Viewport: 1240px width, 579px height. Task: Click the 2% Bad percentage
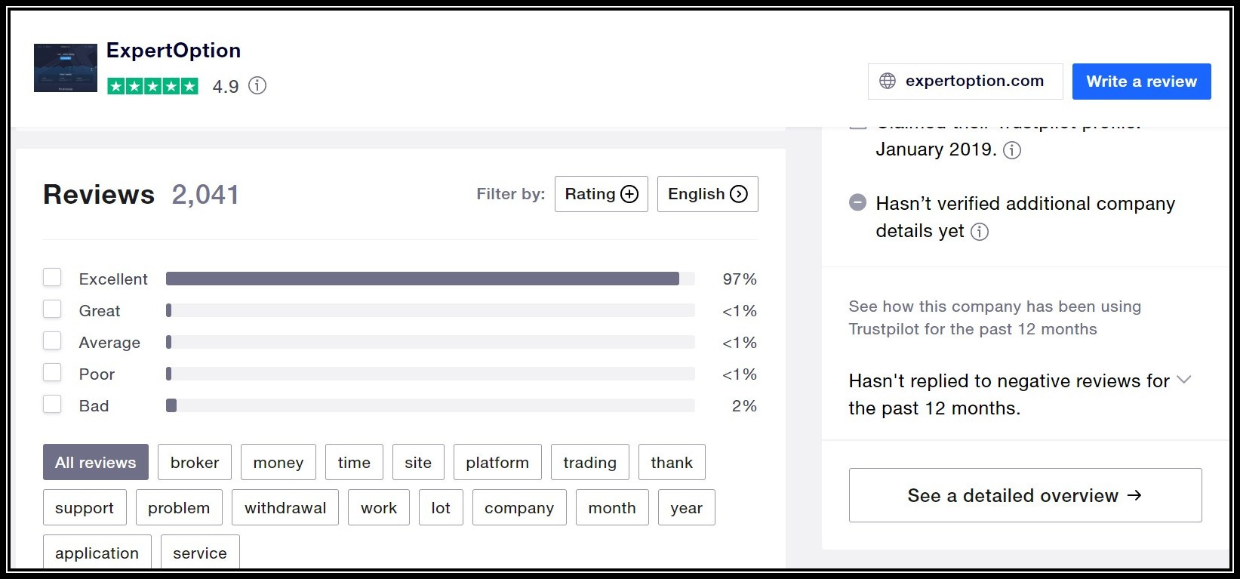[744, 405]
